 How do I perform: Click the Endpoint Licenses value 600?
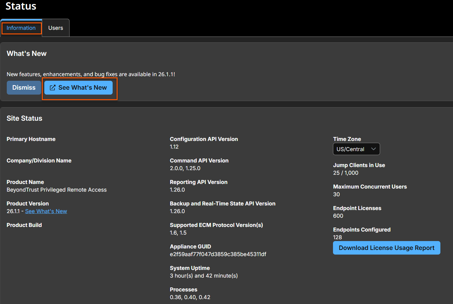pos(338,216)
